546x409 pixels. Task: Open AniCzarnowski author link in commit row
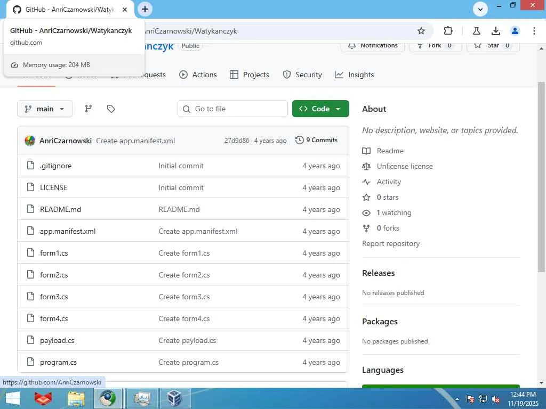pyautogui.click(x=66, y=141)
